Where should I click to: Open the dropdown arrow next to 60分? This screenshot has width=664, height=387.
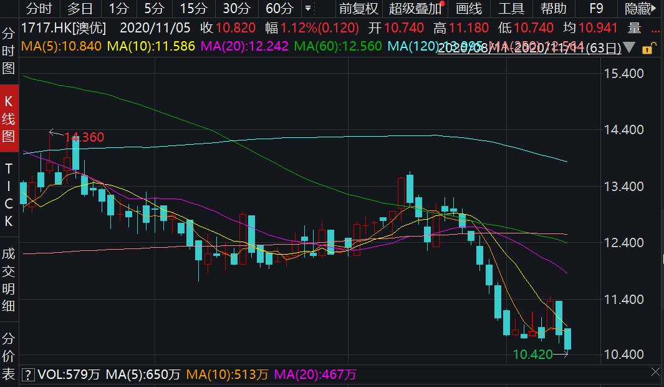tap(307, 9)
